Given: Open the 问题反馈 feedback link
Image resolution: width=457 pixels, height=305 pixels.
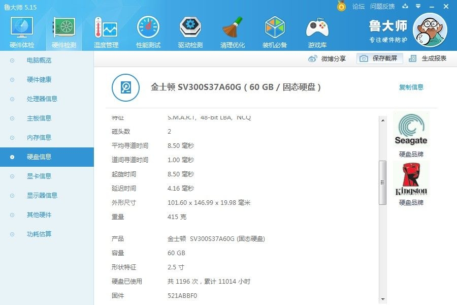Looking at the screenshot, I should point(382,7).
